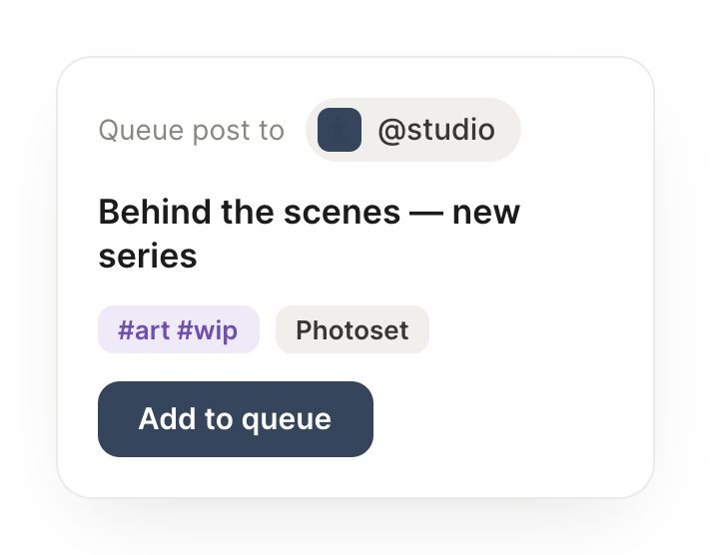Screen dimensions: 711x555
Task: Click the word 'series' in the title
Action: click(148, 256)
